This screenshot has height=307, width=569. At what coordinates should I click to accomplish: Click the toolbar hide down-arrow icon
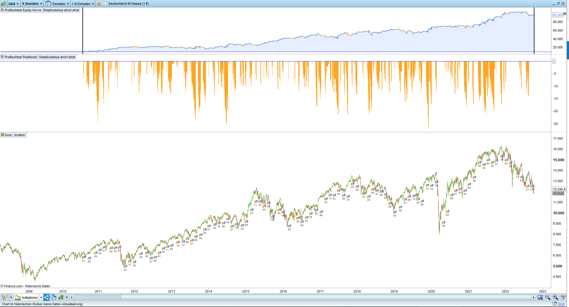pos(563,297)
